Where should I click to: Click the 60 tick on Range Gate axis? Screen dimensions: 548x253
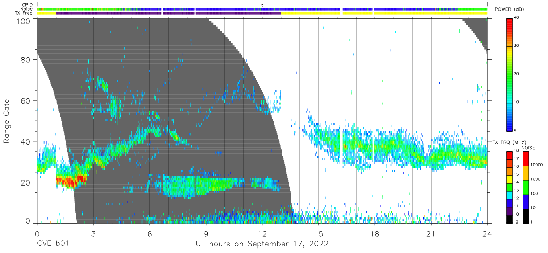pos(25,100)
